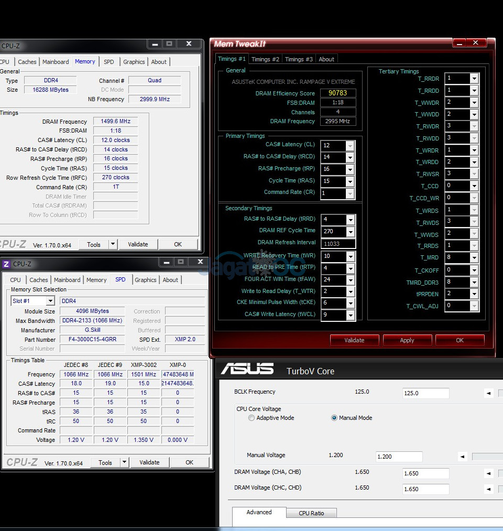The image size is (503, 531).
Task: Expand the T_RRDR tertiary timing dropdown
Action: pyautogui.click(x=474, y=79)
